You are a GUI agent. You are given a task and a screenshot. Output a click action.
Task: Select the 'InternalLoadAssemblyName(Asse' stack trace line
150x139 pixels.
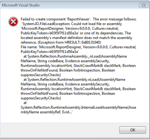[x=78, y=108]
